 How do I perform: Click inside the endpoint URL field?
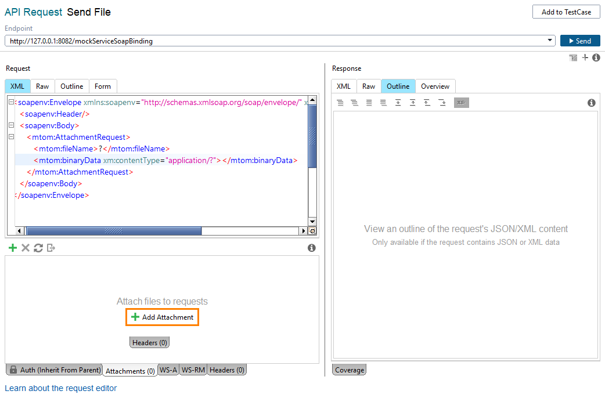[232, 41]
